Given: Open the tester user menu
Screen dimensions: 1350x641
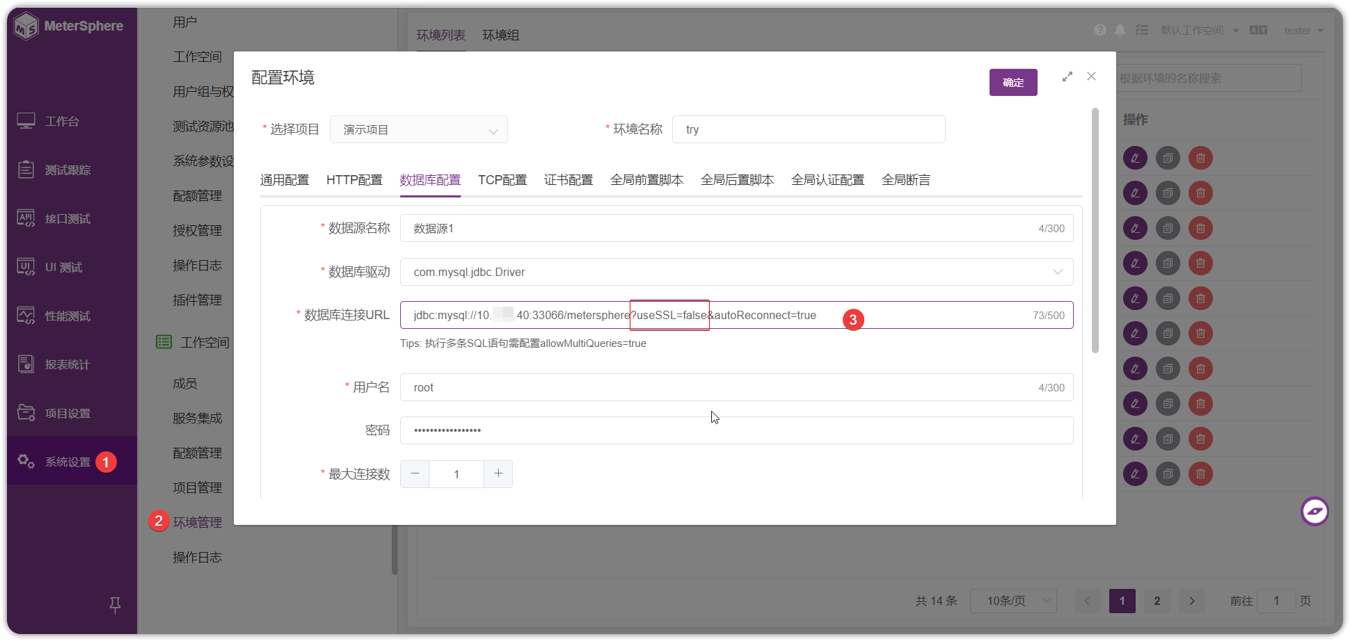Looking at the screenshot, I should (1303, 30).
